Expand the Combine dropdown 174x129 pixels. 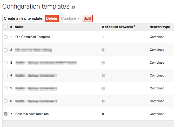pyautogui.click(x=70, y=18)
